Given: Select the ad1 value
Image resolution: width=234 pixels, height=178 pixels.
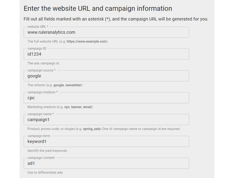Looking at the screenshot, I should coord(31,163).
